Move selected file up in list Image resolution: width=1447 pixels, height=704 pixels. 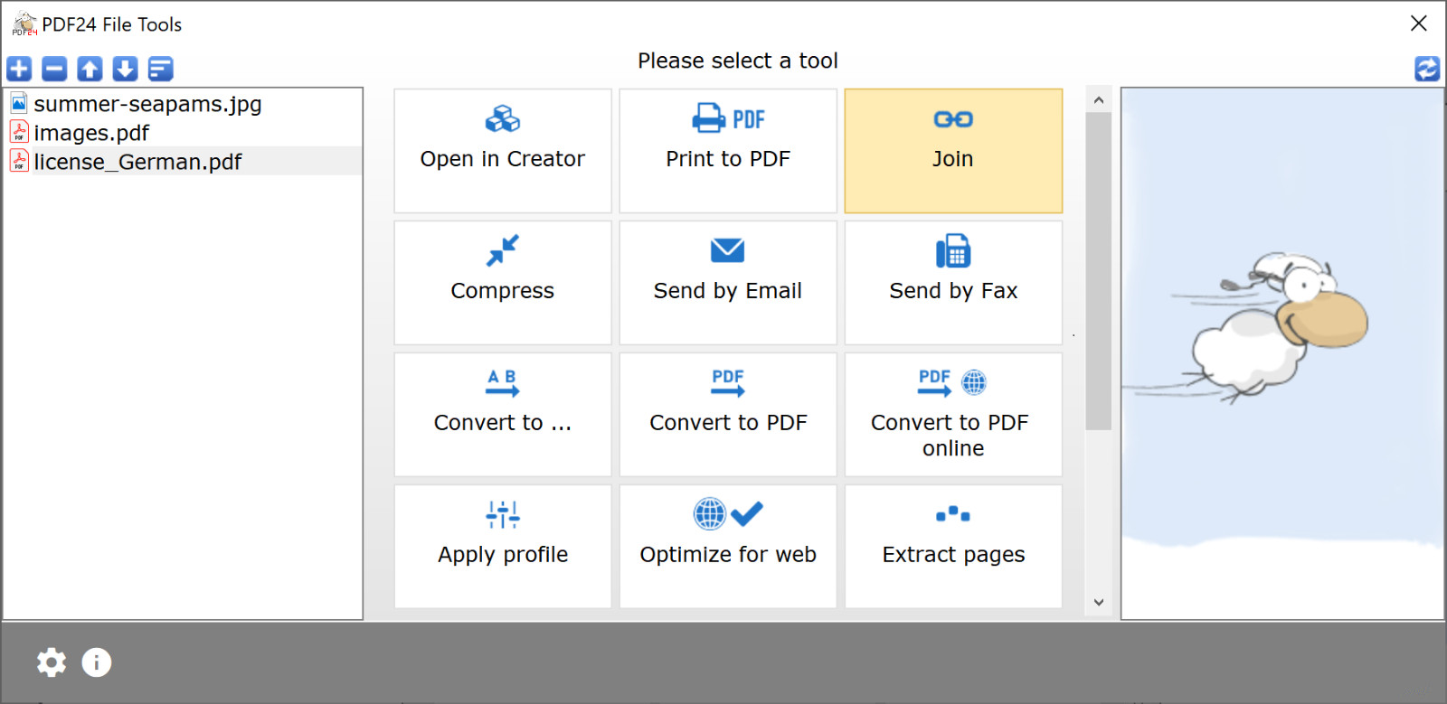pos(90,69)
